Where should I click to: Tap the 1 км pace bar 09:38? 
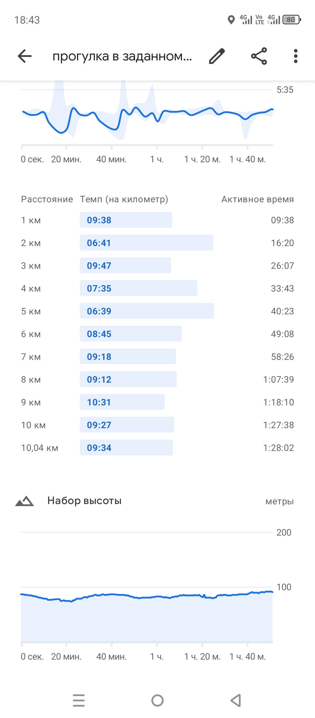pyautogui.click(x=126, y=220)
